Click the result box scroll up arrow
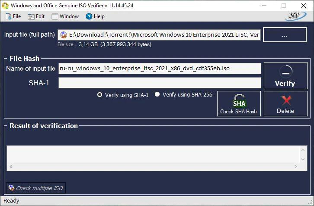This screenshot has height=206, width=314. click(x=303, y=150)
